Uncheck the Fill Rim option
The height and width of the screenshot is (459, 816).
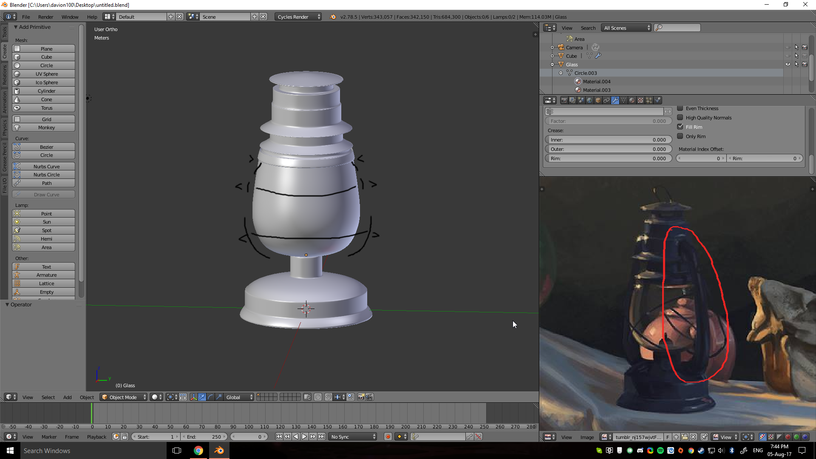(680, 127)
